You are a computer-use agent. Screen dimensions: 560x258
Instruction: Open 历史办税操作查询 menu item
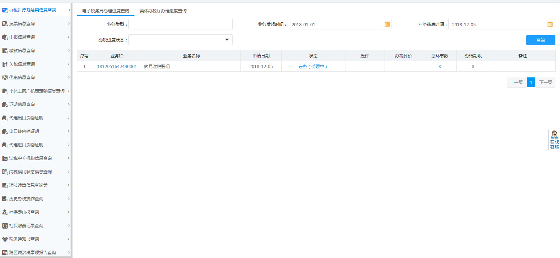35,199
